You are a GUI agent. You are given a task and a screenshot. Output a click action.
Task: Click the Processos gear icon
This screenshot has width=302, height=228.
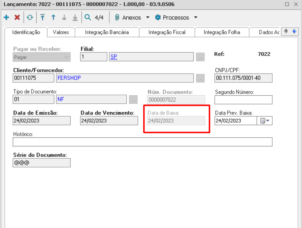(x=158, y=17)
